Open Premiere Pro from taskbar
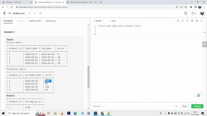 point(69,113)
